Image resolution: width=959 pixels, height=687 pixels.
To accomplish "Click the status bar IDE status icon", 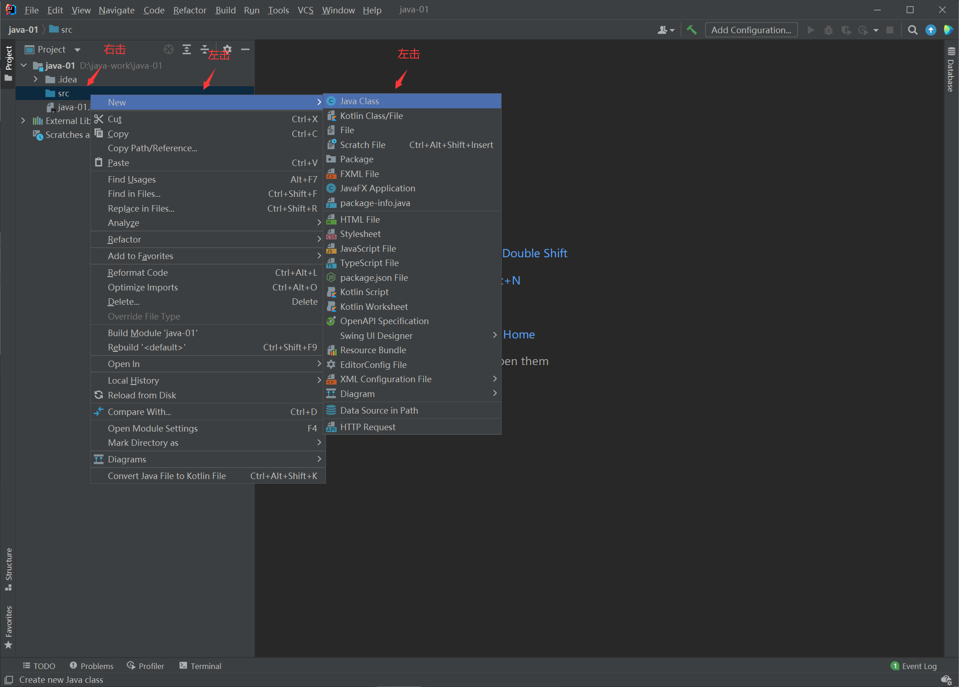I will point(946,680).
